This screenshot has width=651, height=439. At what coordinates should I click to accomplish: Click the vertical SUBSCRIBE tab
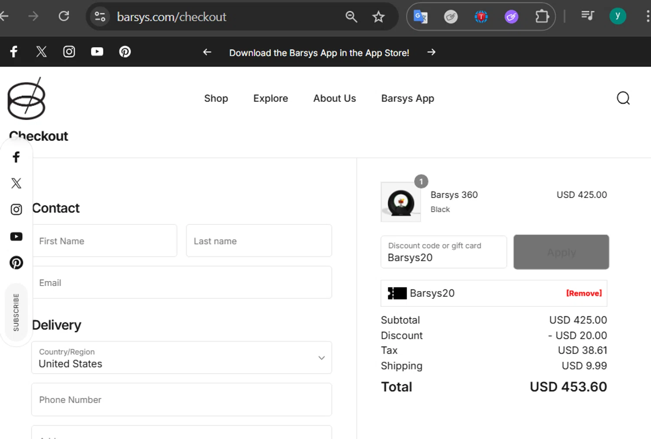pos(16,312)
